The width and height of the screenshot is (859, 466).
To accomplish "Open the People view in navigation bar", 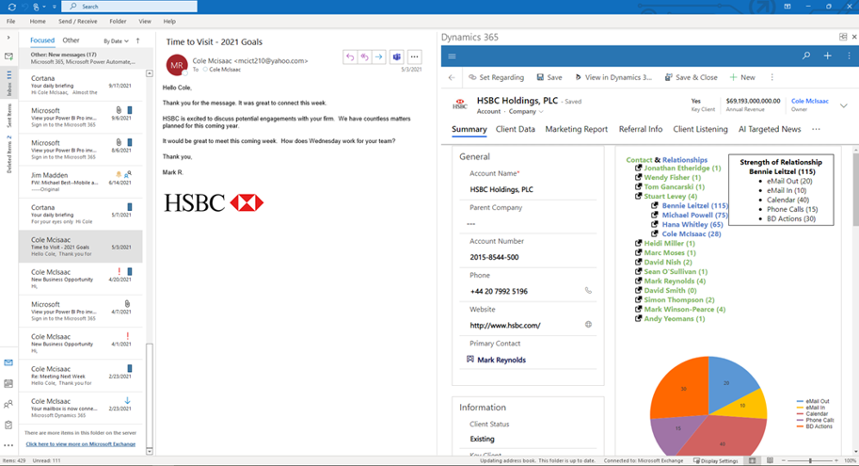I will 8,405.
